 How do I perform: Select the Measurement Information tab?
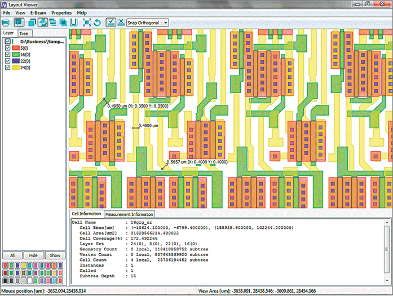click(129, 214)
